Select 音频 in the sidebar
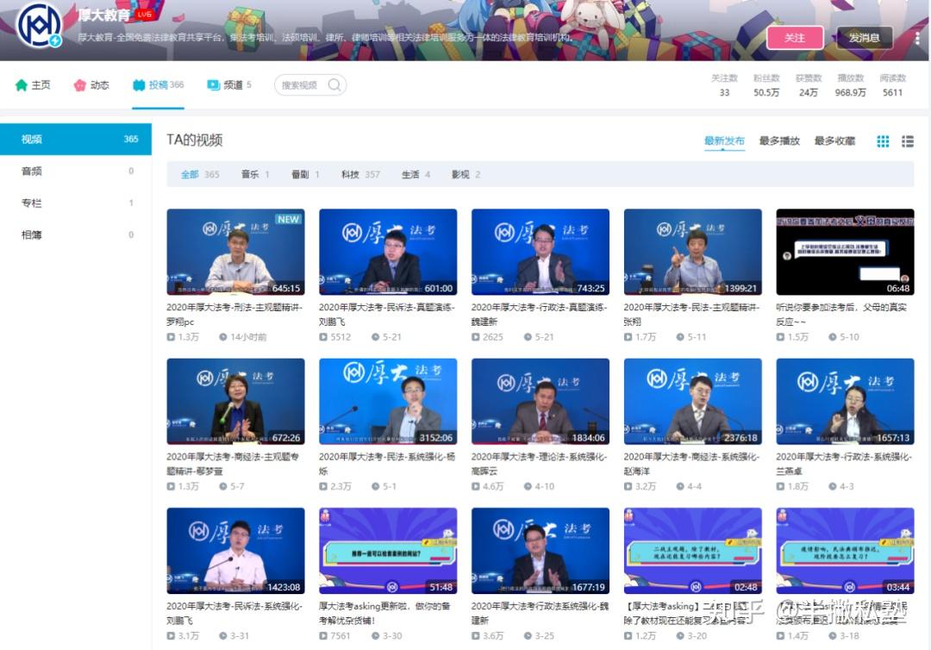931x650 pixels. pos(76,171)
